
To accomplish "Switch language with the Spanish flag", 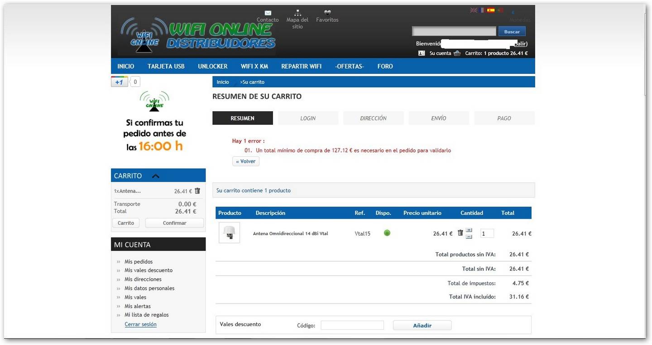I will pyautogui.click(x=491, y=10).
